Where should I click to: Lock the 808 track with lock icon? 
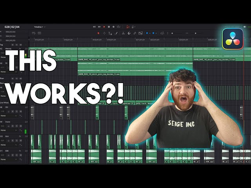click(9, 155)
